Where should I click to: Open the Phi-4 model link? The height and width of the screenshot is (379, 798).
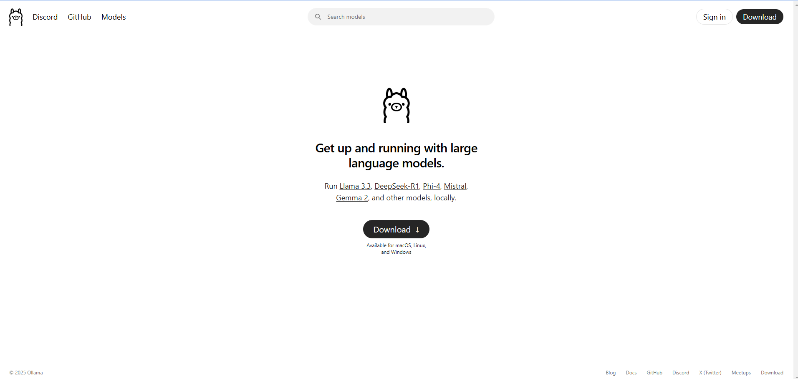[x=432, y=186]
